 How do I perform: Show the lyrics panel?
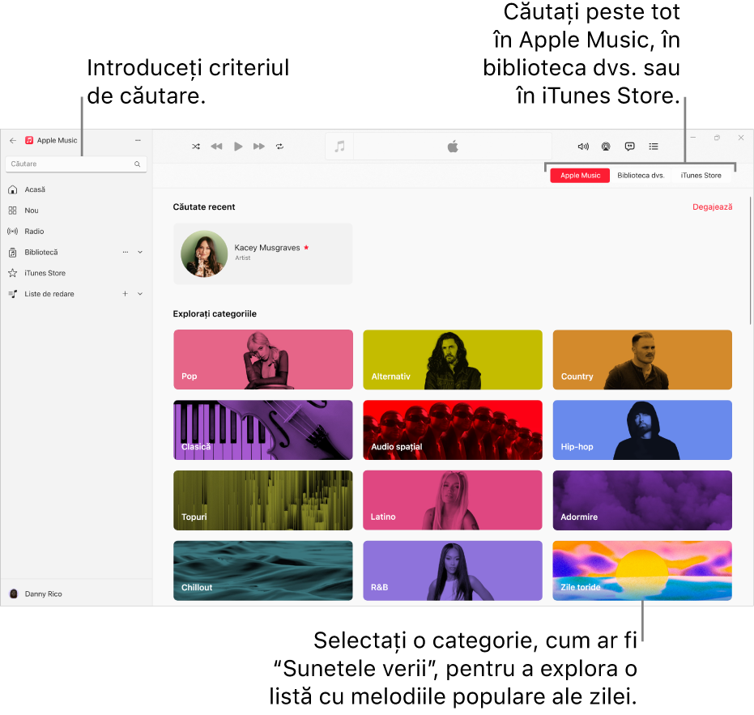point(629,147)
